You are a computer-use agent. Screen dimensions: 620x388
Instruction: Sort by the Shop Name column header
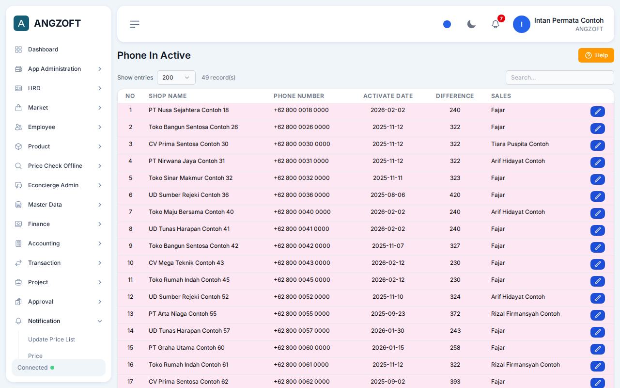pyautogui.click(x=168, y=96)
